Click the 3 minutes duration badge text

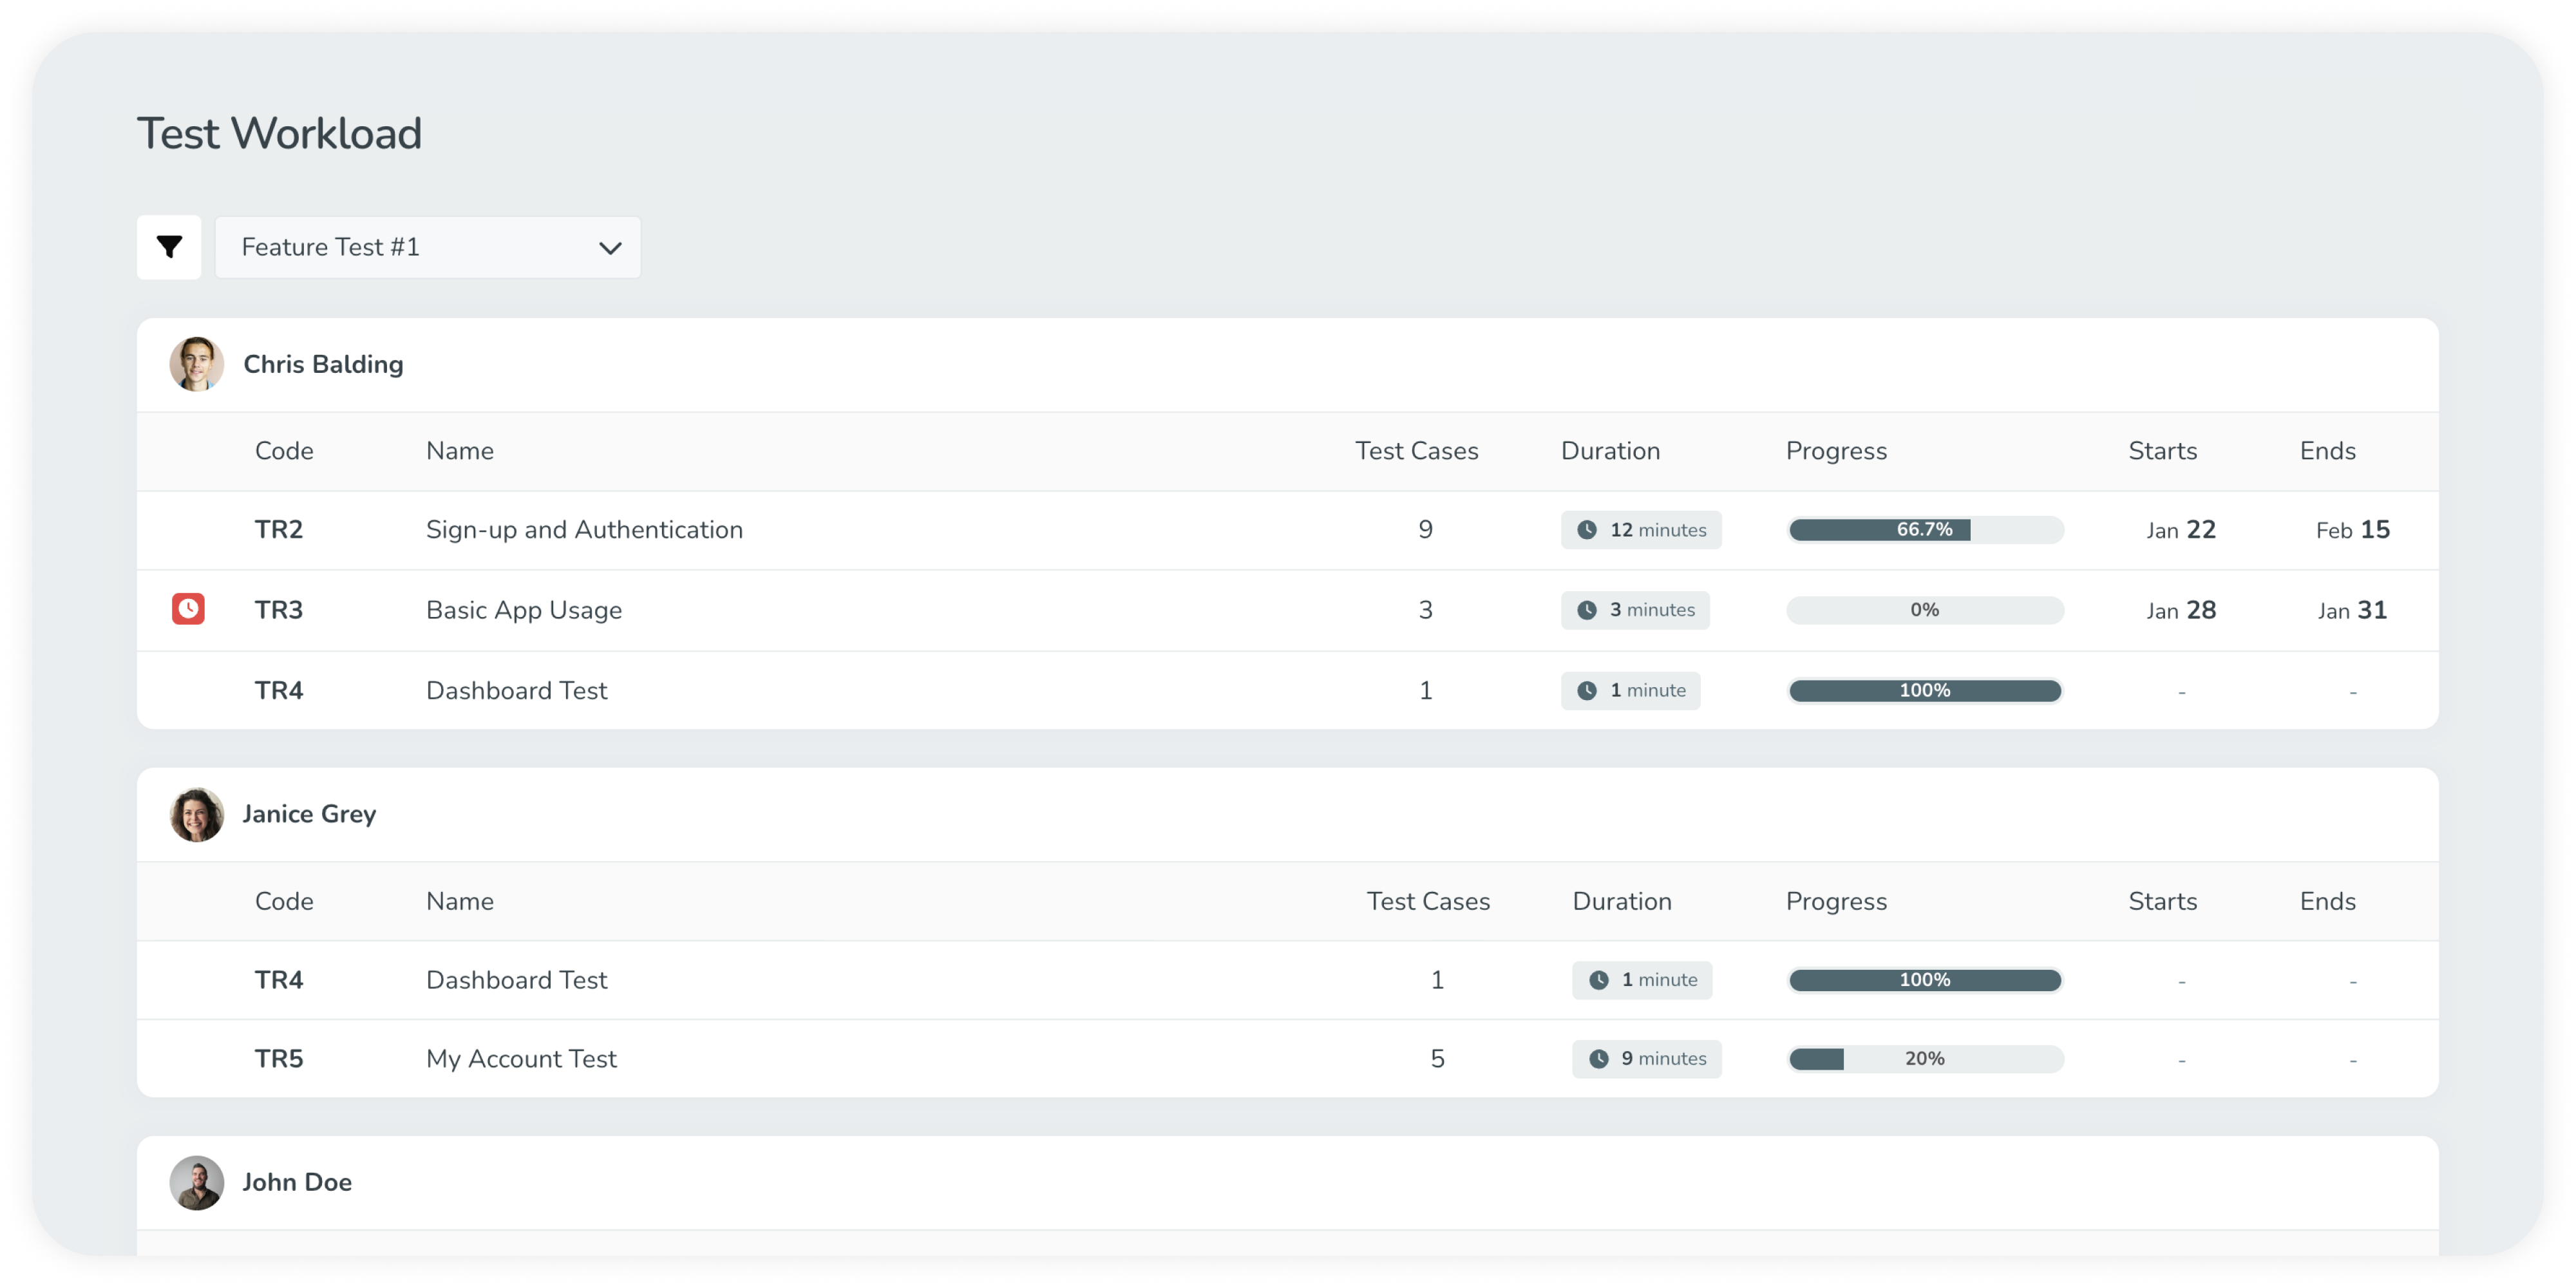point(1652,610)
